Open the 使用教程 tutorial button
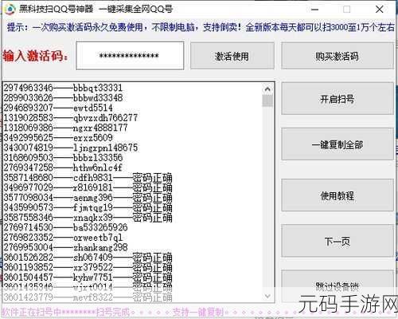Viewport: 398px width, 319px height. [337, 195]
